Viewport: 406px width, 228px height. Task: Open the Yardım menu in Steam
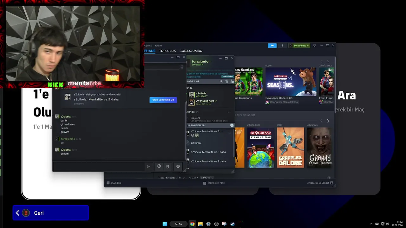point(158,46)
